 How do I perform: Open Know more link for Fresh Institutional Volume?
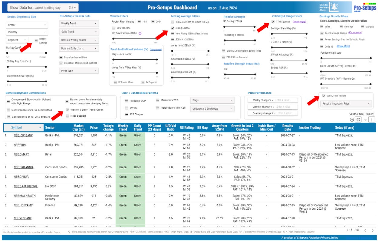(x=156, y=49)
